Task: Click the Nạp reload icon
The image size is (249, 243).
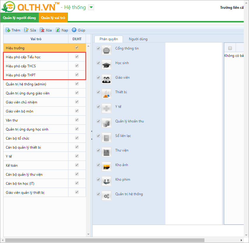Action: tap(58, 30)
